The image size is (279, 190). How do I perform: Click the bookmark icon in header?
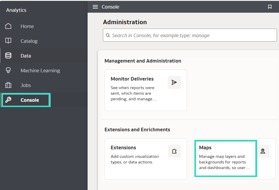[x=270, y=7]
